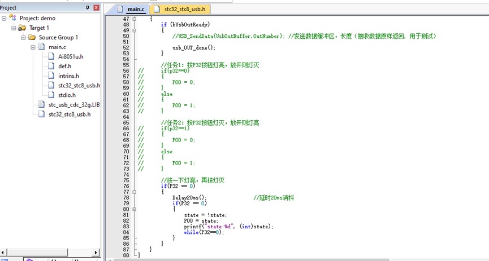Collapse main.c included files list
The image size is (489, 261).
[33, 47]
